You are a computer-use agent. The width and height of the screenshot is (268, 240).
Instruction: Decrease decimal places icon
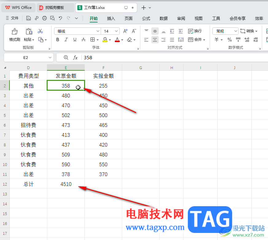255,40
